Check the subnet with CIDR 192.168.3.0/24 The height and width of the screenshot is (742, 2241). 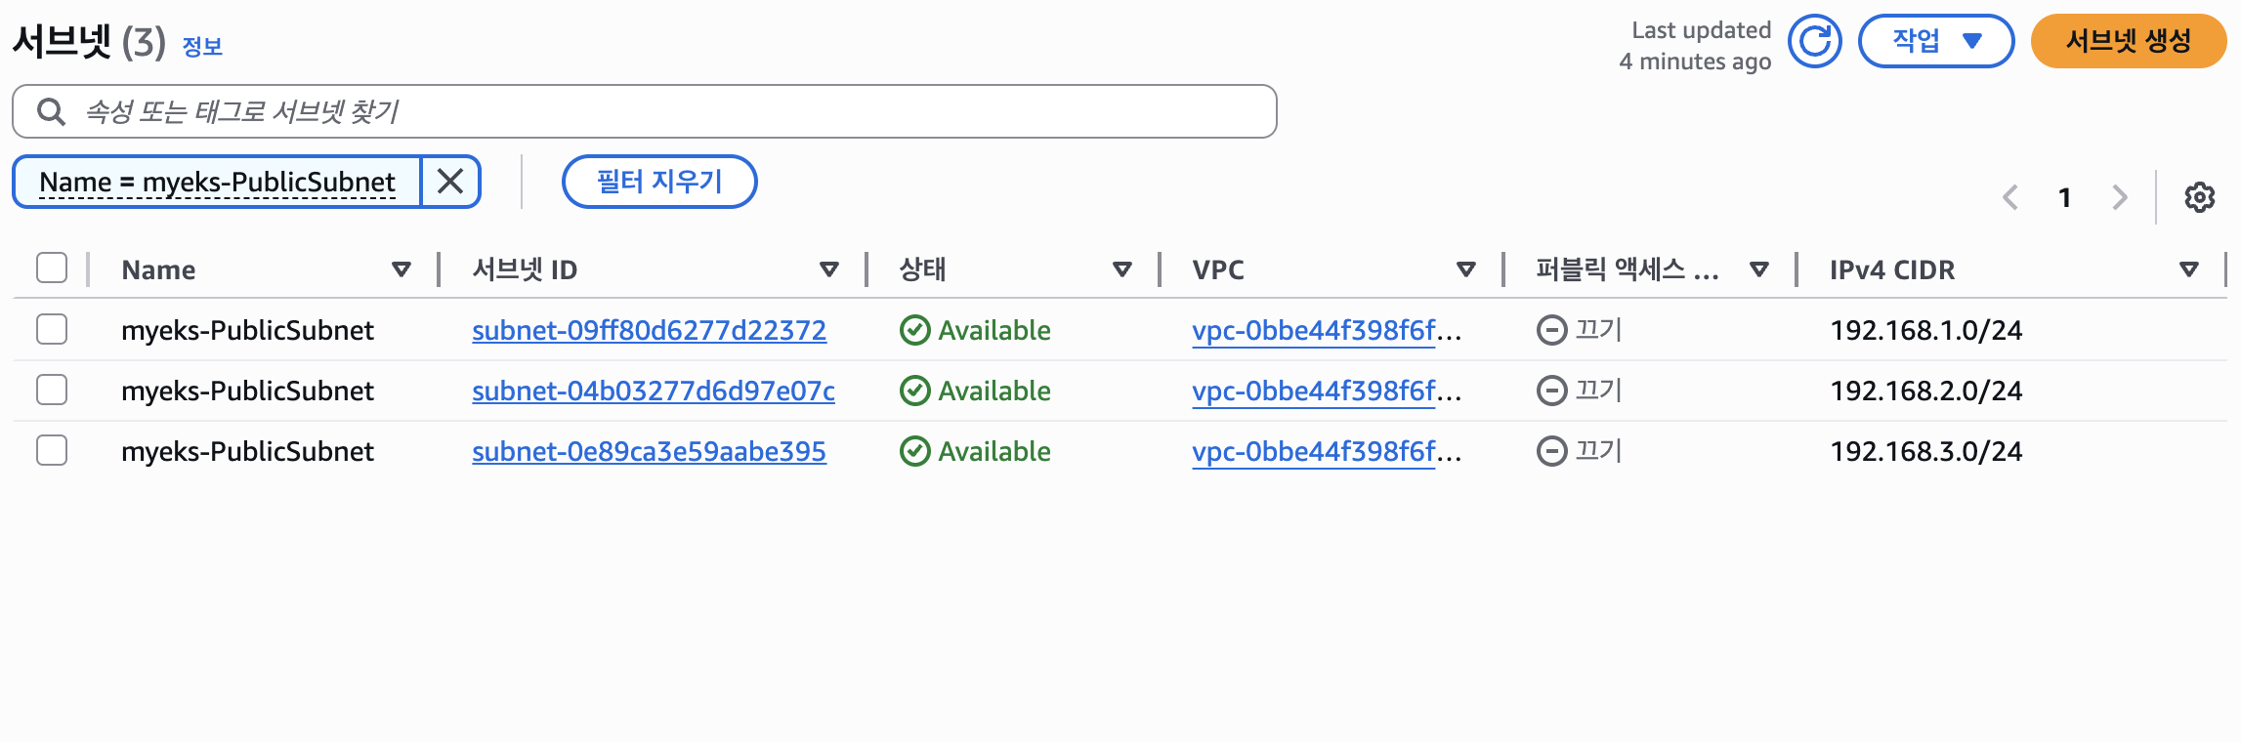click(x=52, y=451)
